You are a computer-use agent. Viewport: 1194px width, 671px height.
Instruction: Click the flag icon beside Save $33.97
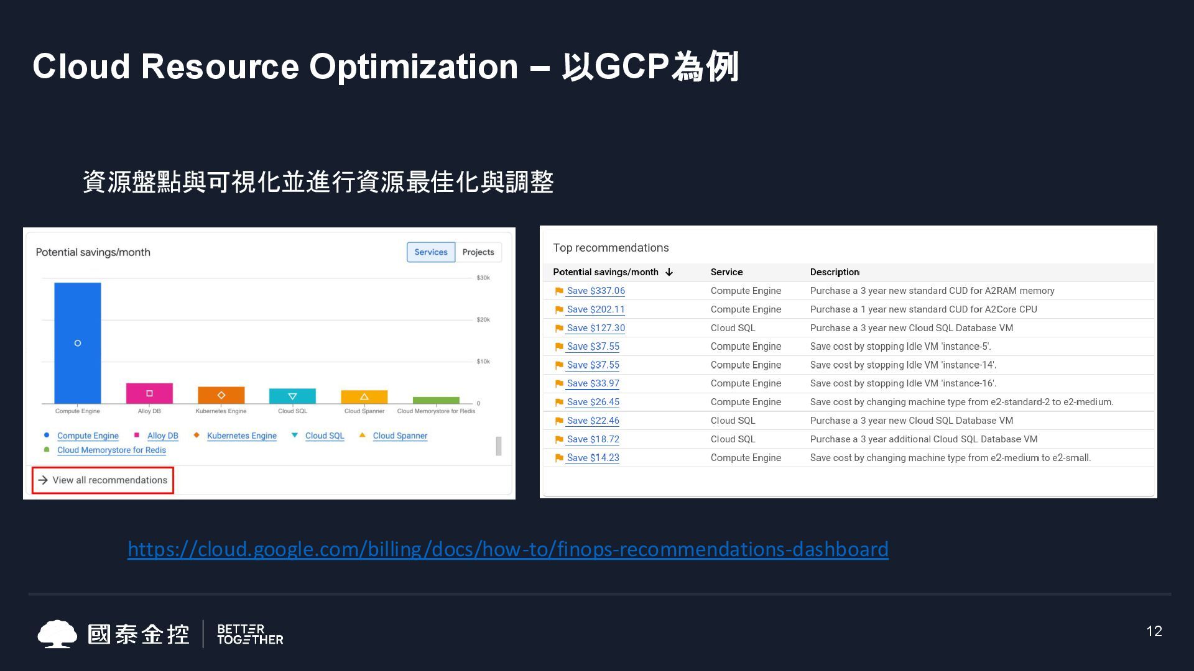click(558, 383)
